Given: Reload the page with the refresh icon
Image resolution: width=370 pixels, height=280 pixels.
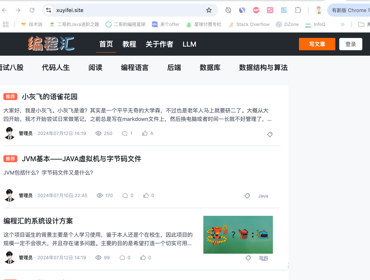Looking at the screenshot, I should 32,10.
